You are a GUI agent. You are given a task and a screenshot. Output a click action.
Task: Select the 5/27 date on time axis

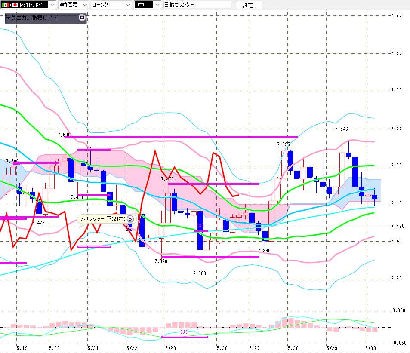(254, 348)
